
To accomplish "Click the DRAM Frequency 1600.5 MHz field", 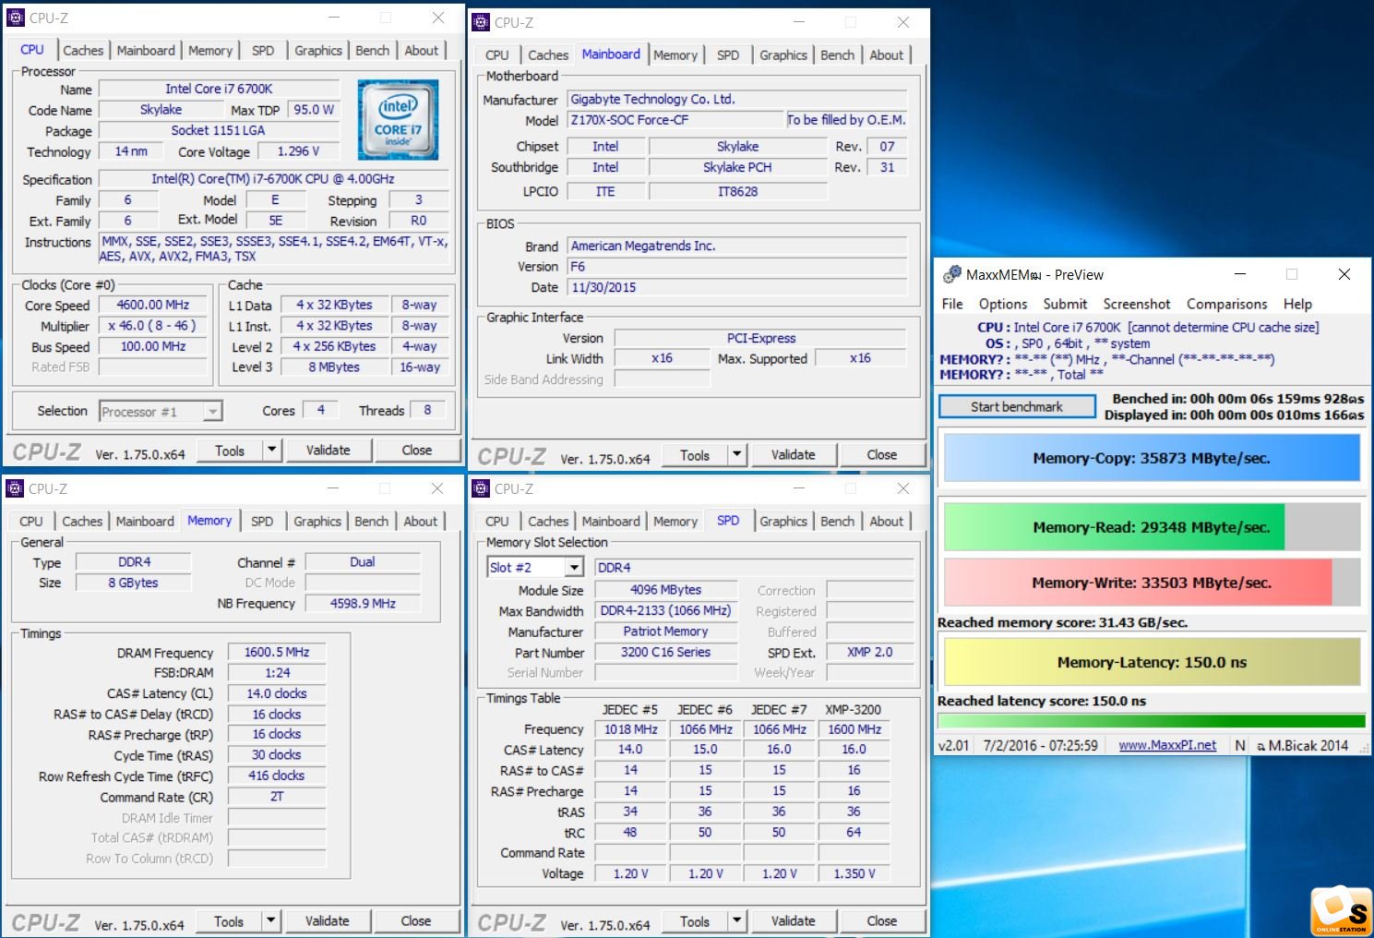I will point(277,652).
